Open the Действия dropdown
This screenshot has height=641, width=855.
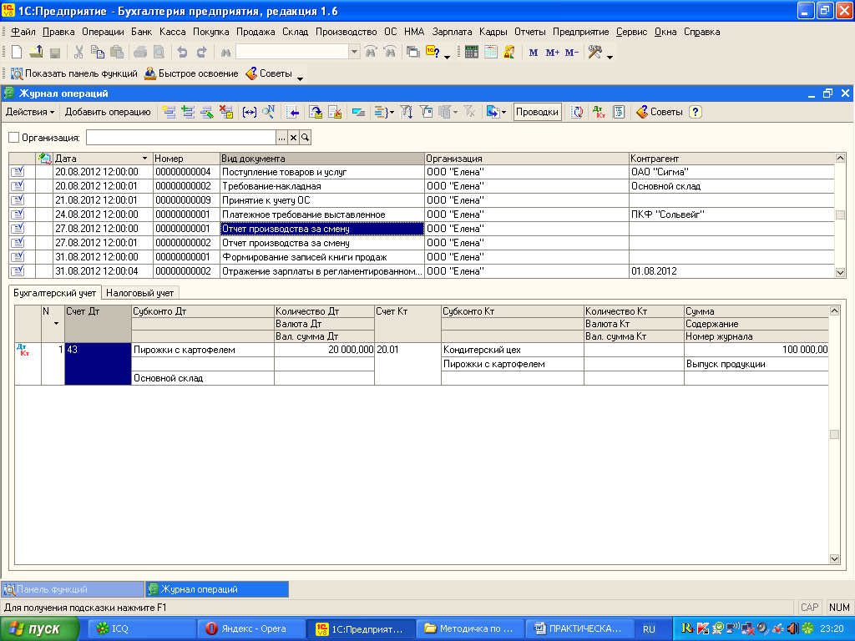pyautogui.click(x=30, y=113)
